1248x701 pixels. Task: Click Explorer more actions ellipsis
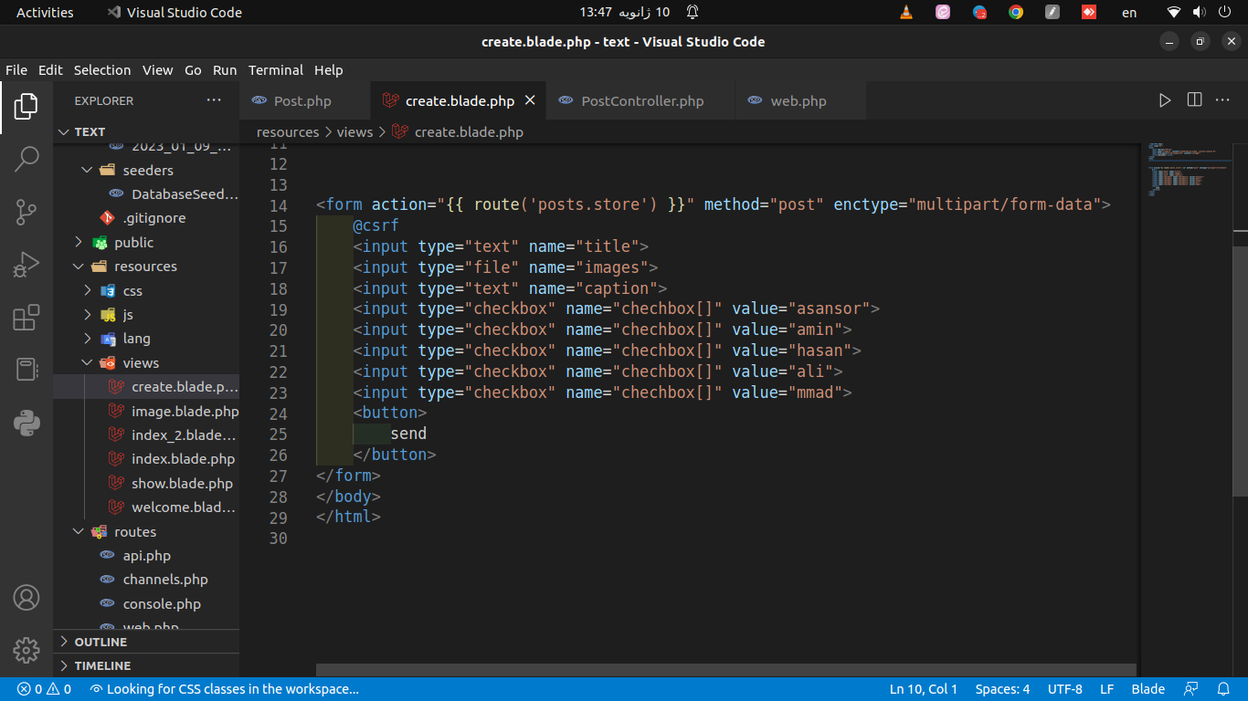[x=214, y=100]
